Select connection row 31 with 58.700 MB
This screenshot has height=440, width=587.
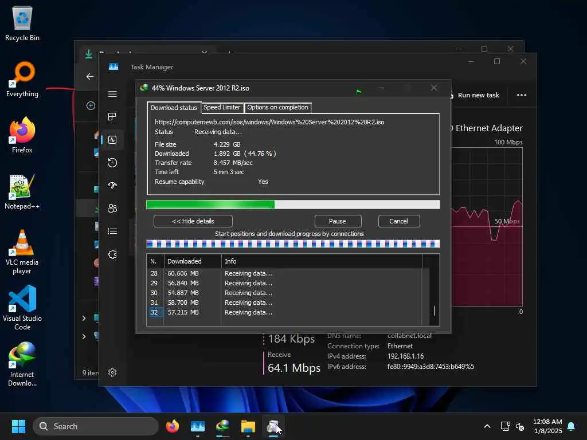[284, 302]
